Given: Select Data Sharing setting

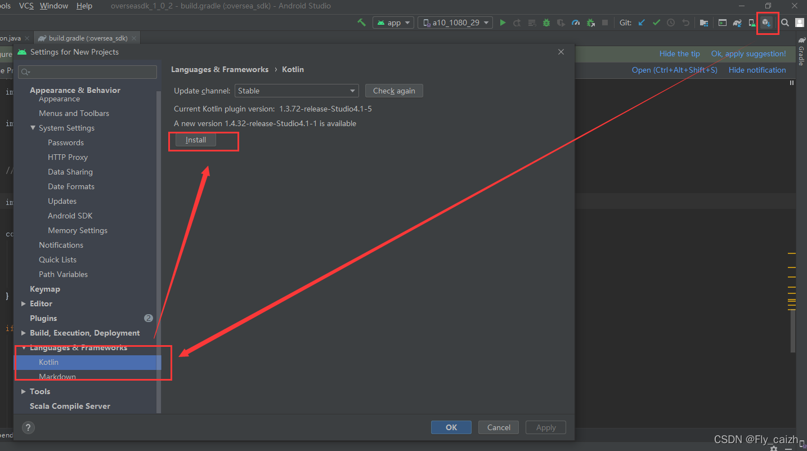Looking at the screenshot, I should (x=70, y=172).
